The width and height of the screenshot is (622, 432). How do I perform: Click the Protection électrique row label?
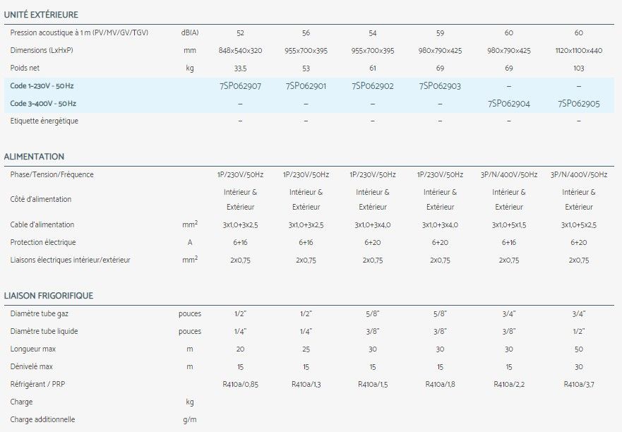point(44,242)
